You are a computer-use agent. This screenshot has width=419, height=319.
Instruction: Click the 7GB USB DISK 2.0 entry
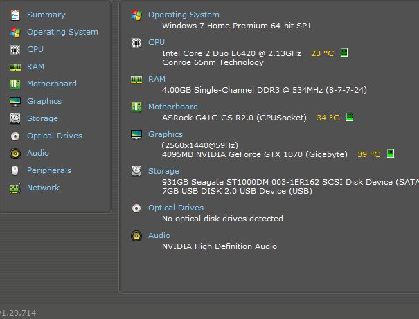click(x=237, y=192)
